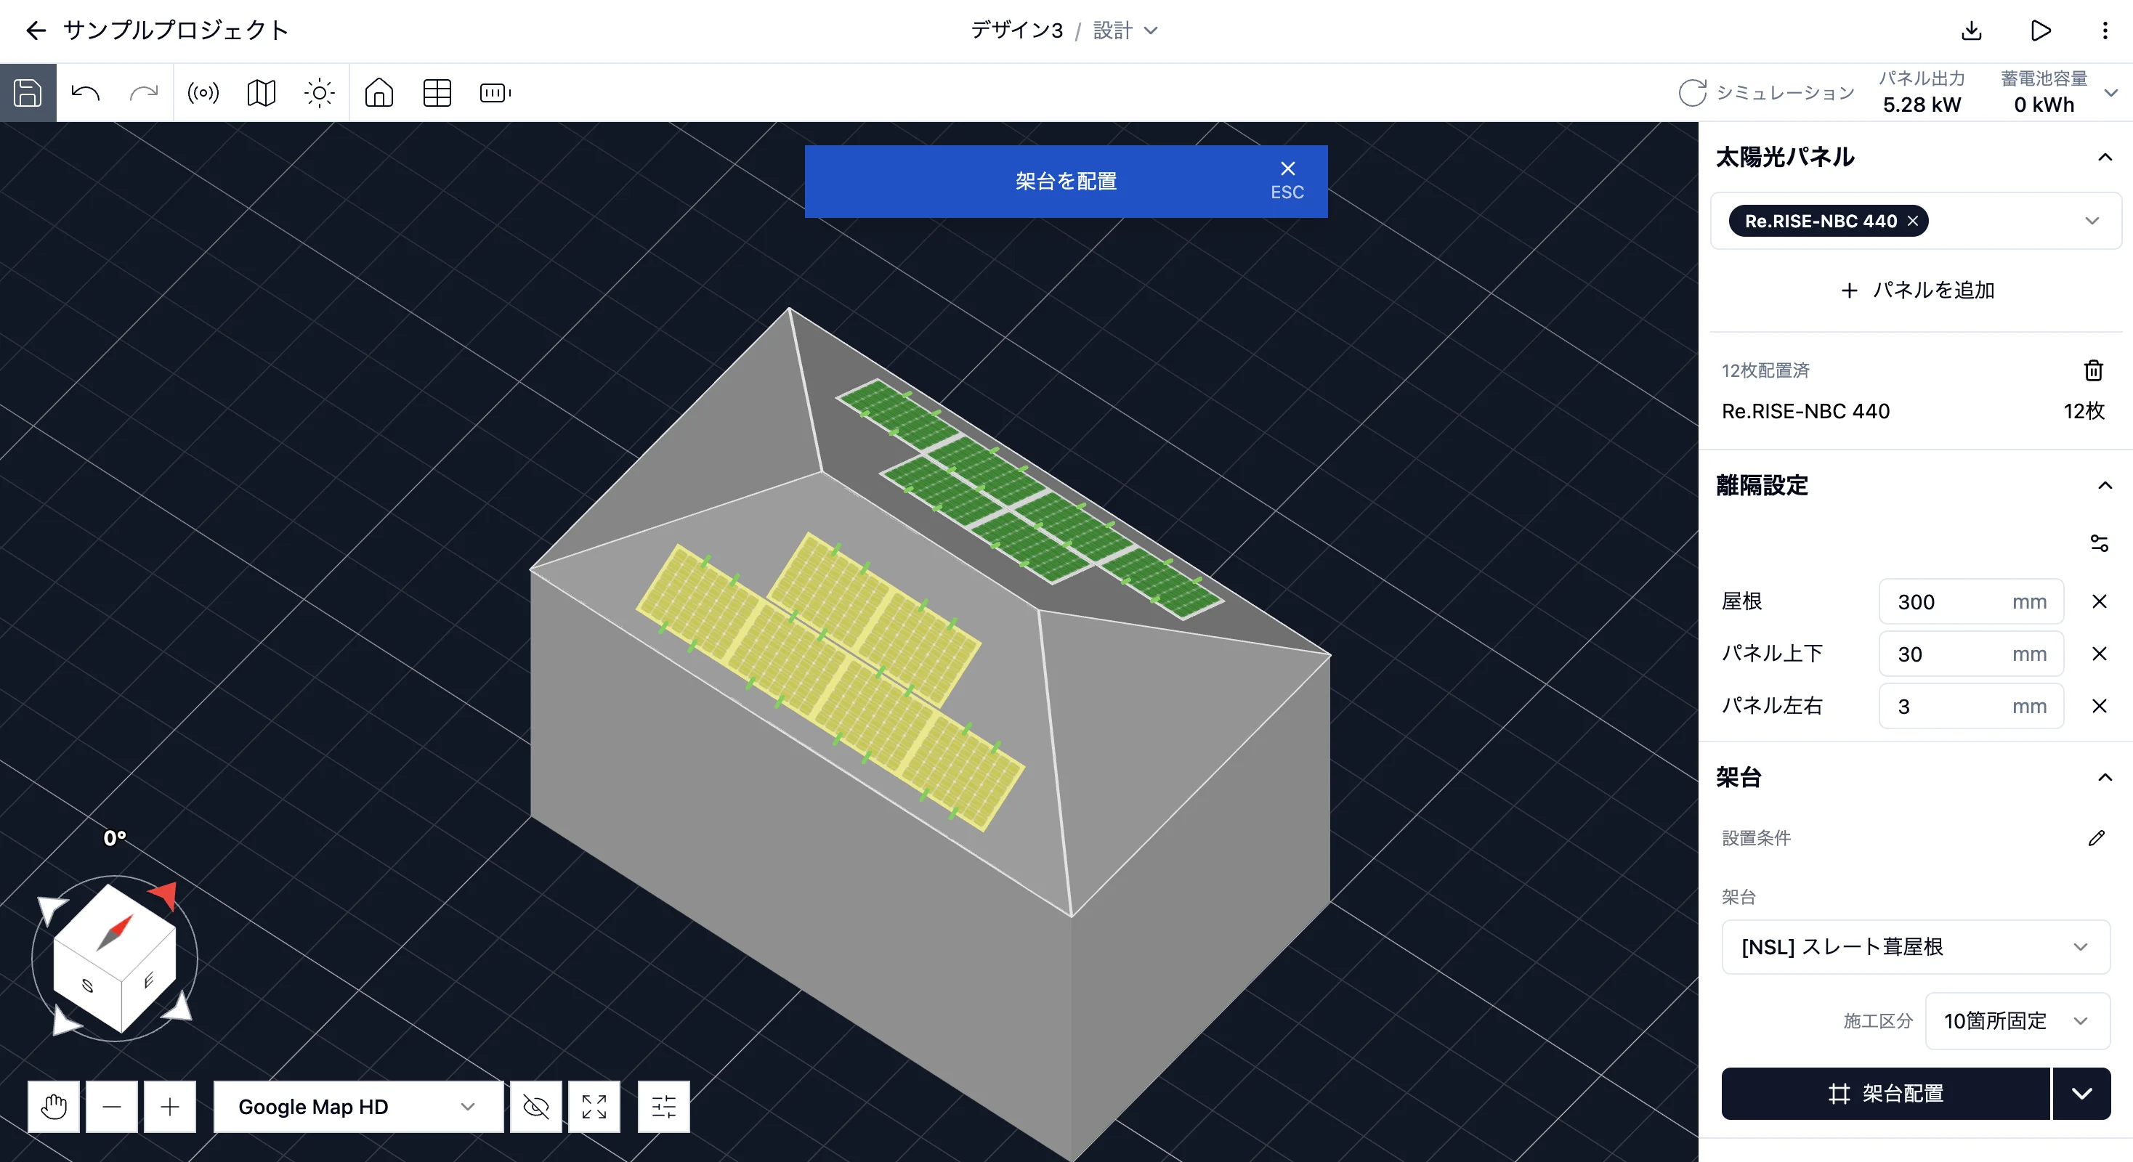
Task: Click the 0 kWh battery capacity value
Action: pos(2044,105)
